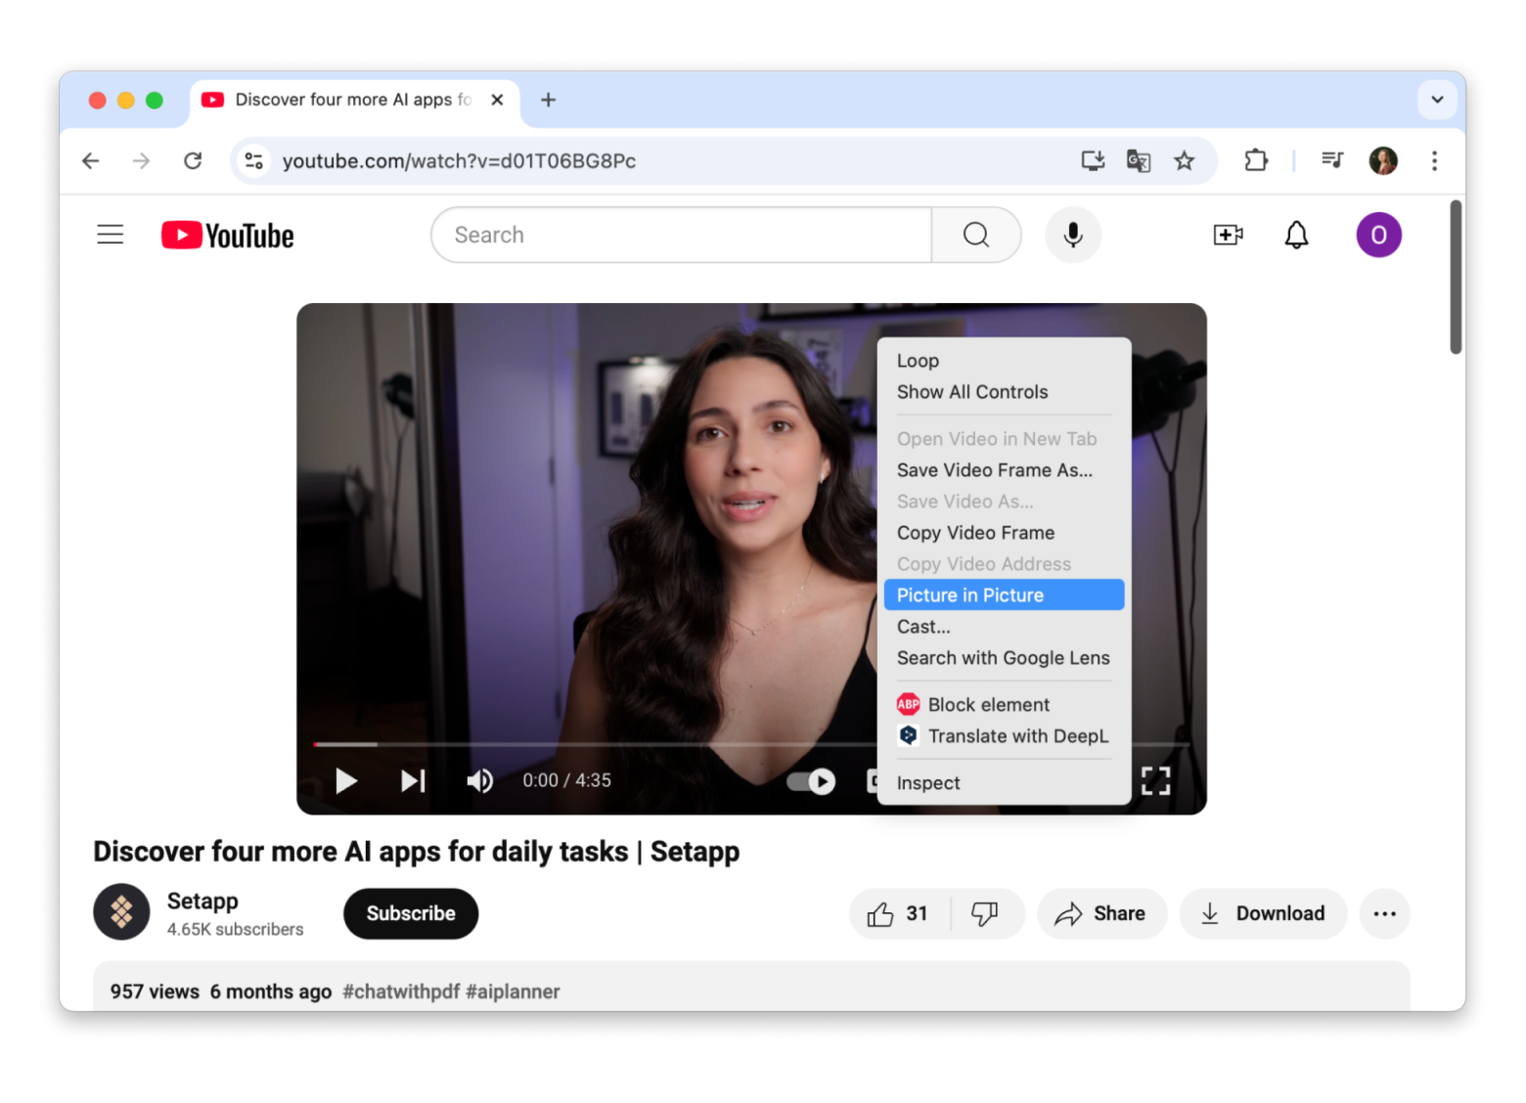Open more actions three-dot button
The image size is (1526, 1103).
[x=1384, y=913]
